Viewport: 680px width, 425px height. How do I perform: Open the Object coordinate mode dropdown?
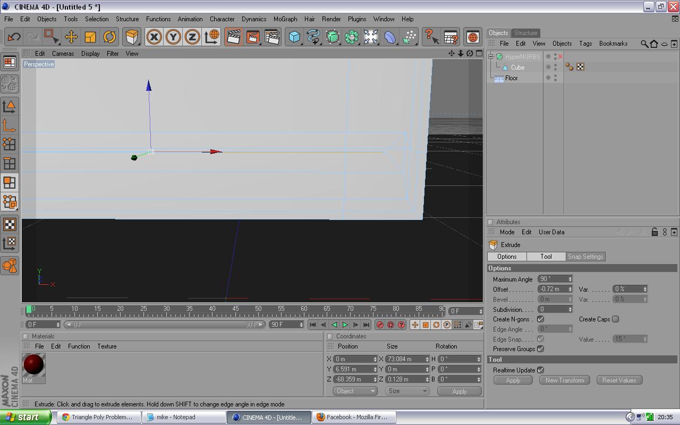click(x=355, y=391)
